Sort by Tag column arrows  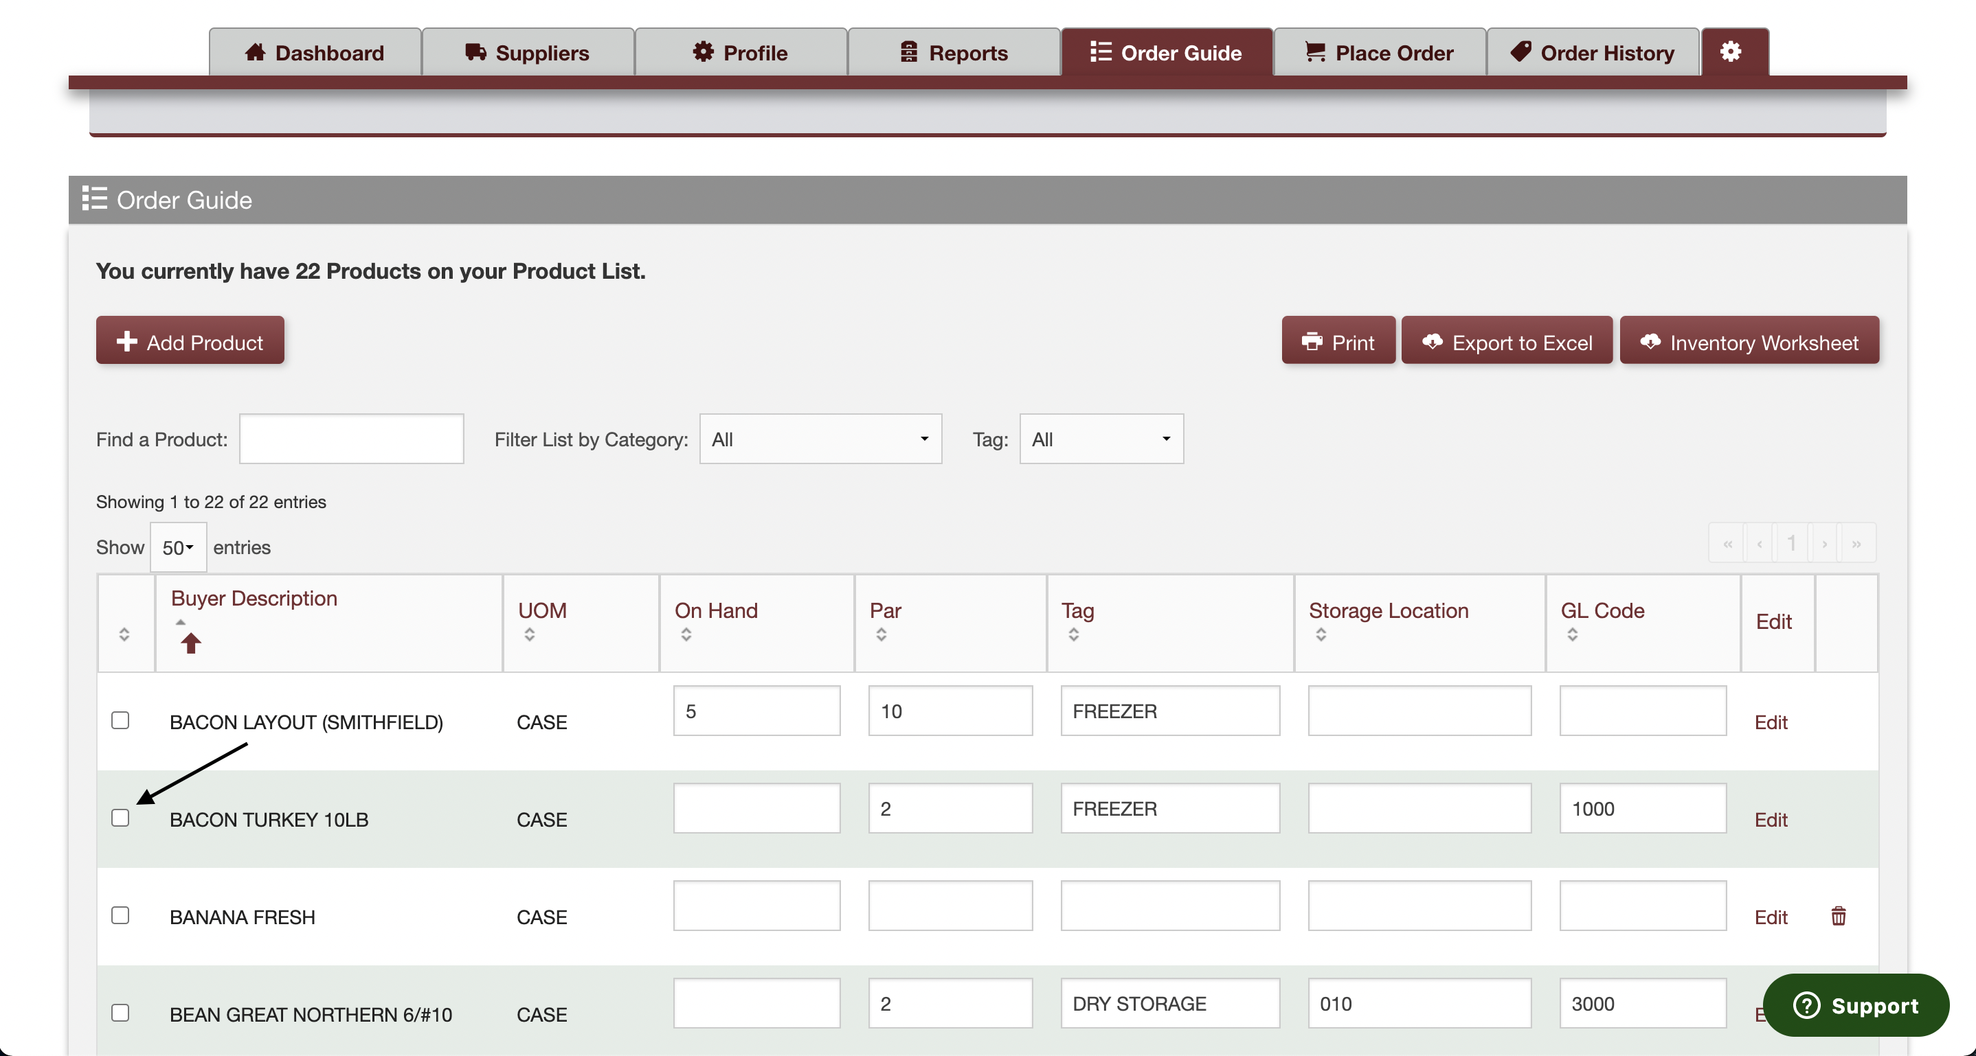coord(1073,634)
